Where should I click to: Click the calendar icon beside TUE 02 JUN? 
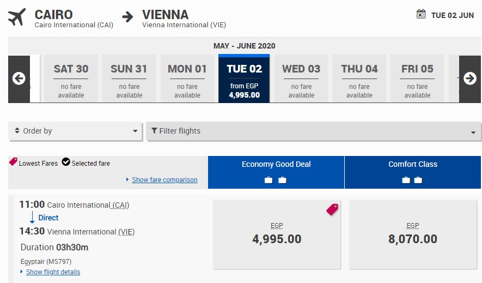pyautogui.click(x=421, y=15)
